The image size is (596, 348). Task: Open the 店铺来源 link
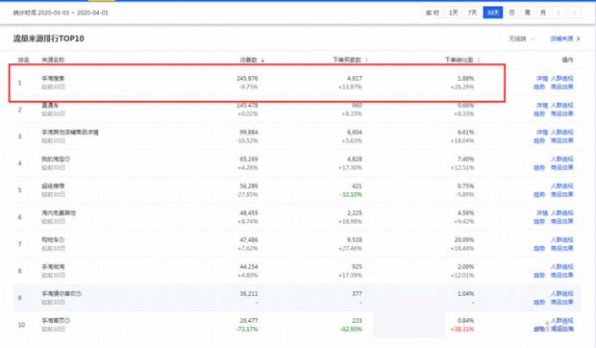pos(561,38)
